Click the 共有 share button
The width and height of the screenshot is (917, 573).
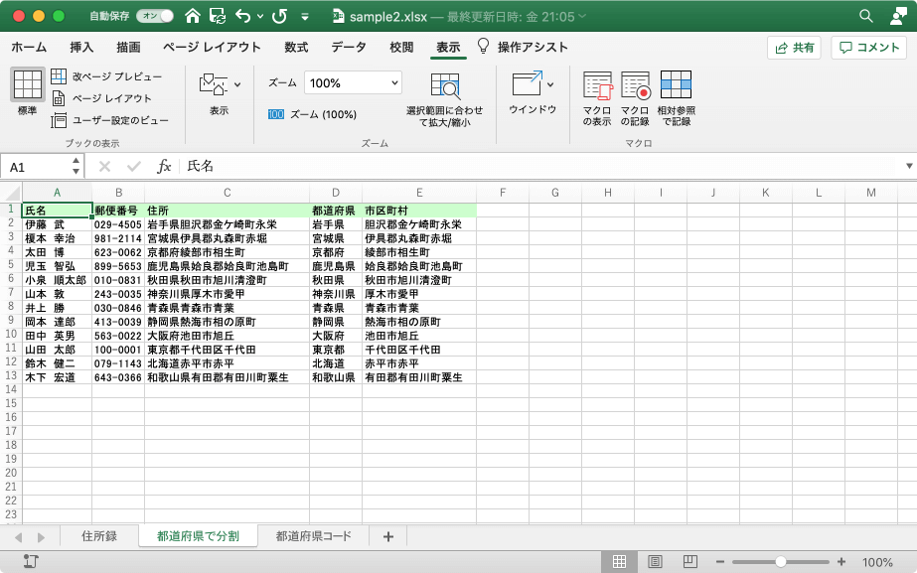coord(794,48)
